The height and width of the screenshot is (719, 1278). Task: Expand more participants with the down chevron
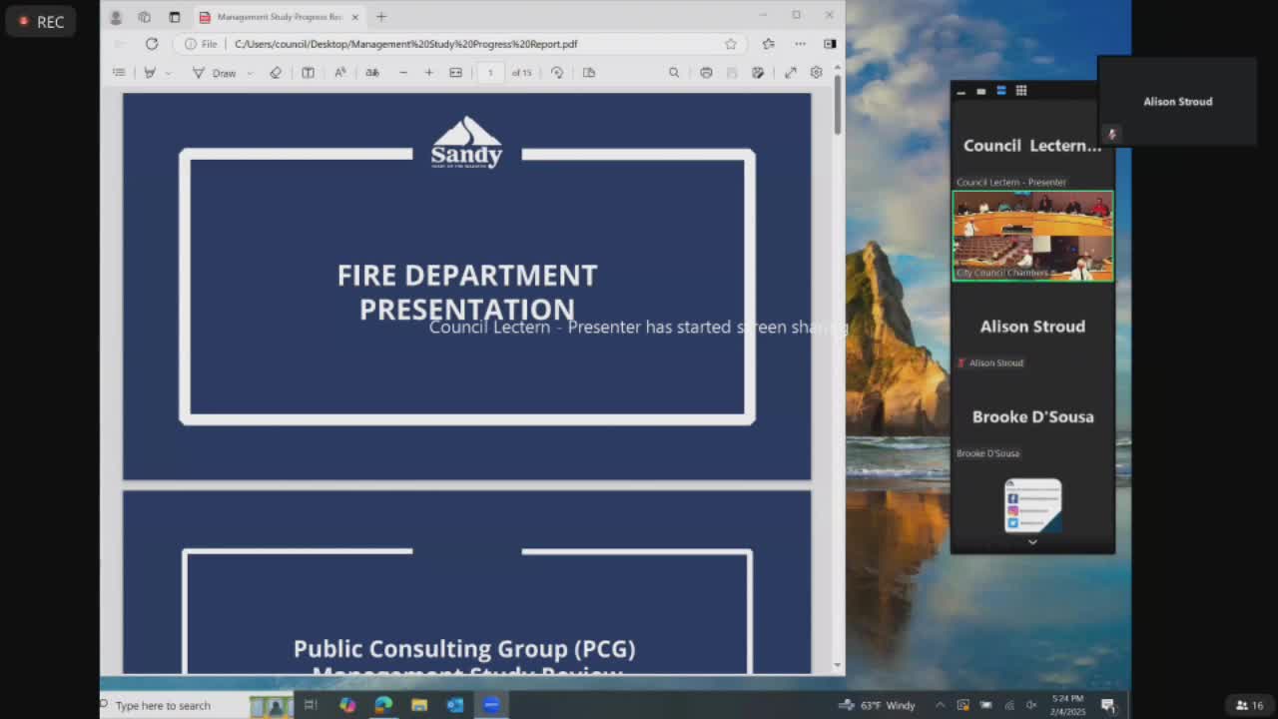tap(1032, 541)
